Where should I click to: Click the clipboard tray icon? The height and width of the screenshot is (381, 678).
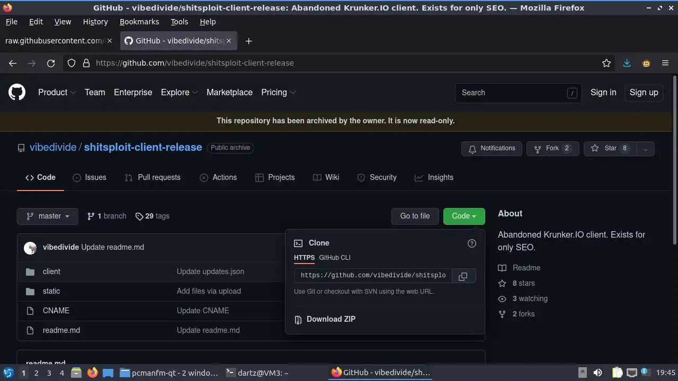coord(617,373)
